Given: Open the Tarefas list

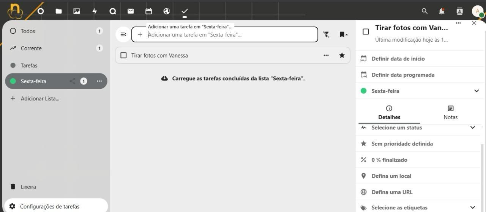Looking at the screenshot, I should coord(56,65).
